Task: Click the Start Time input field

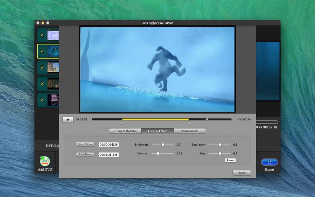Action: [109, 145]
